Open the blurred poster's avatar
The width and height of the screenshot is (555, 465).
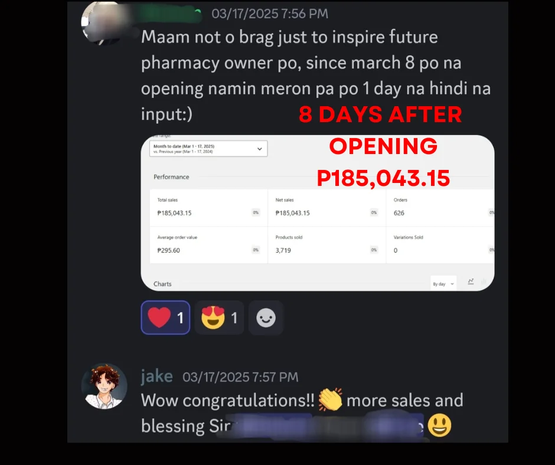(x=103, y=23)
